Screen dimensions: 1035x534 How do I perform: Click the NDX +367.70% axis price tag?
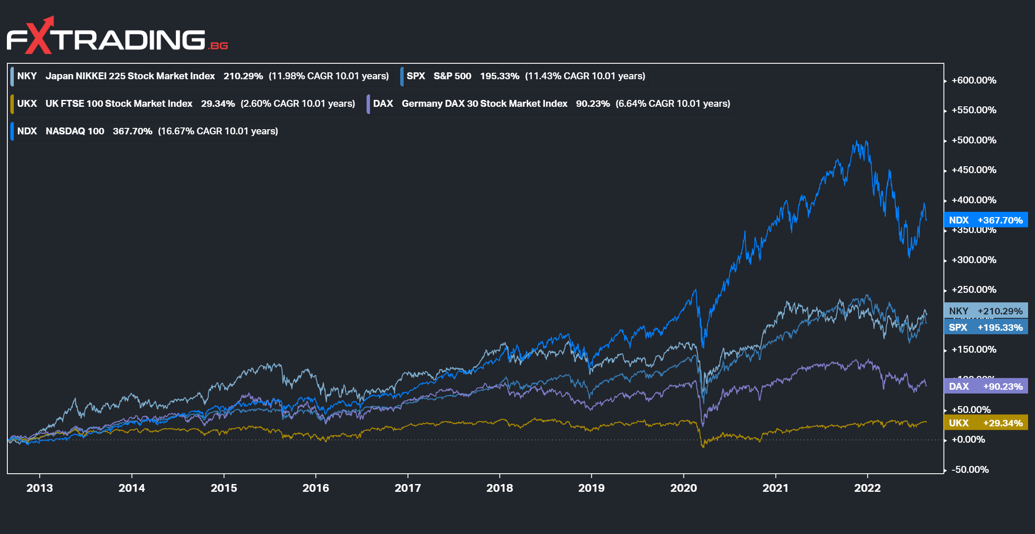(986, 220)
